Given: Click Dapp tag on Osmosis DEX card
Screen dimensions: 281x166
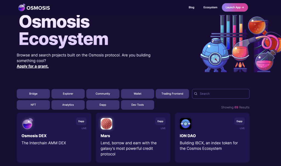Looking at the screenshot, I should click(81, 121).
